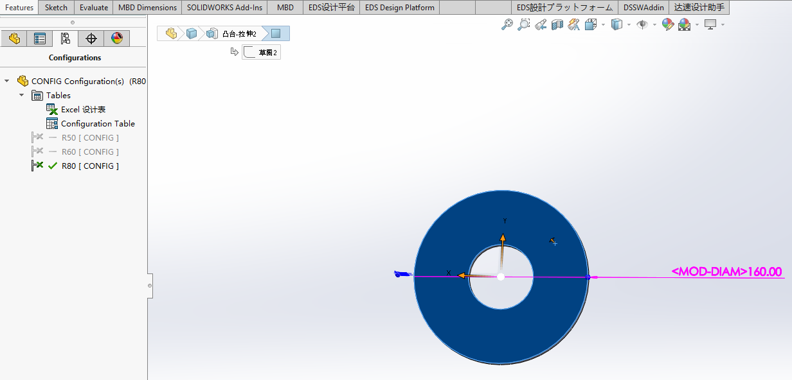792x380 pixels.
Task: Switch to the Features tab
Action: pos(19,8)
